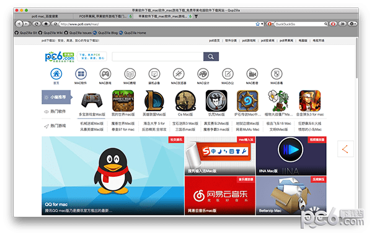The width and height of the screenshot is (372, 236).
Task: Open the MAC软件 grid category icon
Action: (x=81, y=74)
